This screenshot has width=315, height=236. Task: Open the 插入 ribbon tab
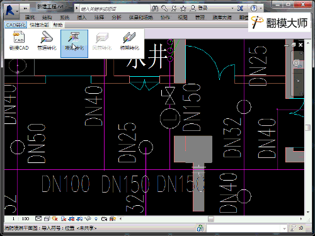click(81, 17)
